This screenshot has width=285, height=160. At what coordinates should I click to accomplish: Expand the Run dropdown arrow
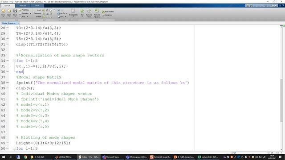[x=82, y=17]
